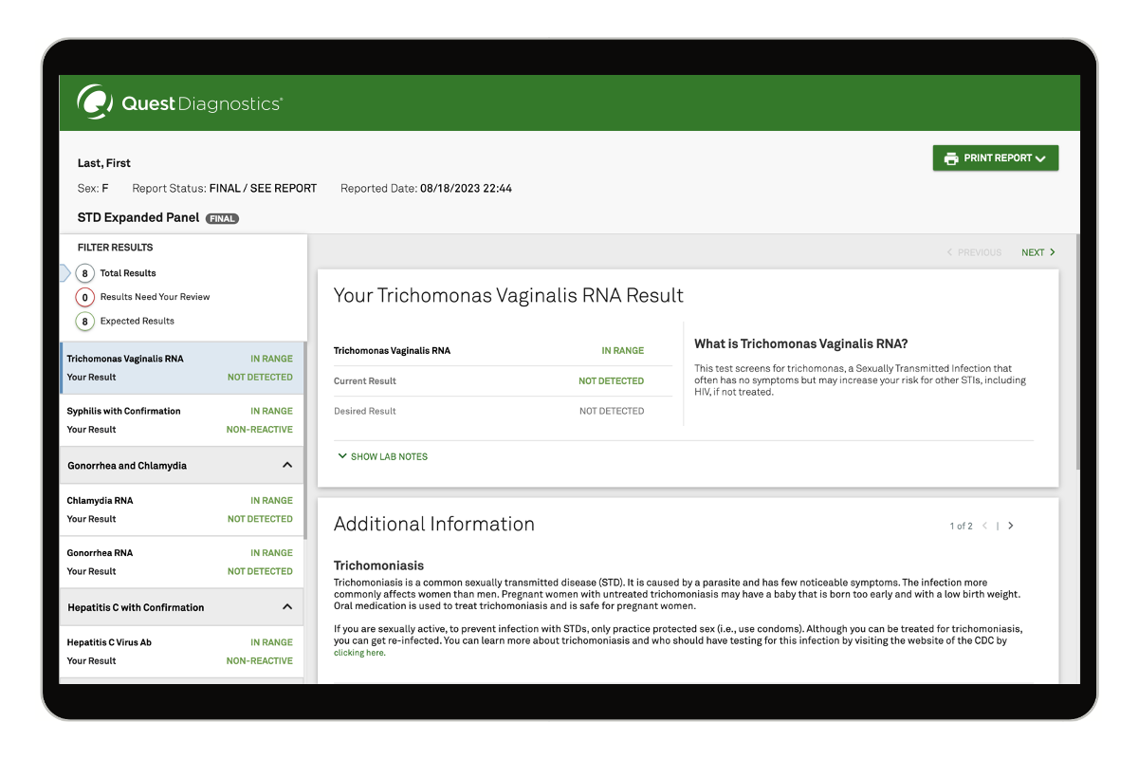Image resolution: width=1138 pixels, height=759 pixels.
Task: Click the printer icon on Print Report
Action: click(951, 157)
